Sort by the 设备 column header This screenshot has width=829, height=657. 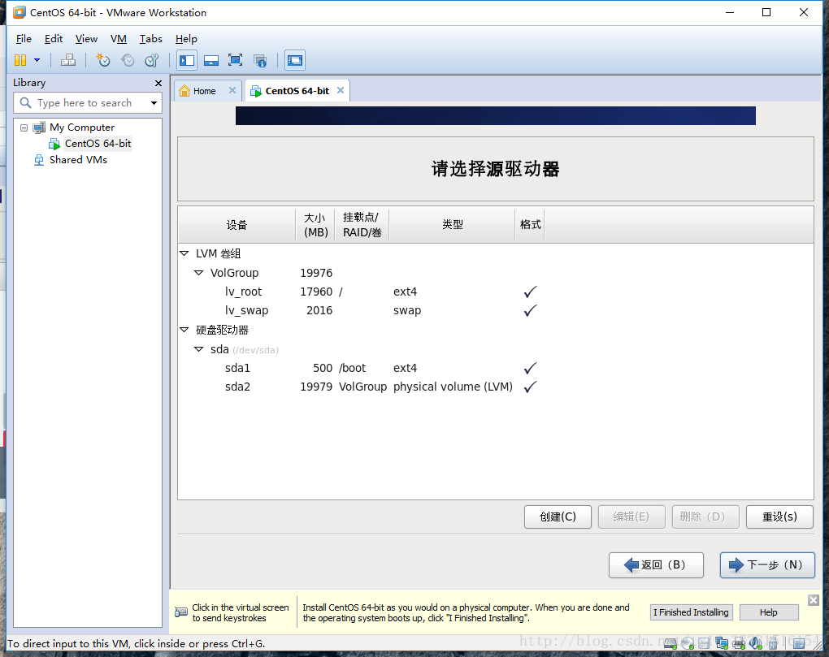pyautogui.click(x=237, y=224)
